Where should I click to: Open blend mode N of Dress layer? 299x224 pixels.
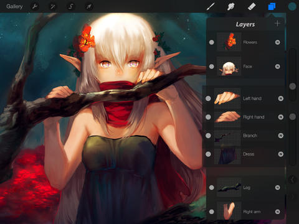tap(281, 154)
